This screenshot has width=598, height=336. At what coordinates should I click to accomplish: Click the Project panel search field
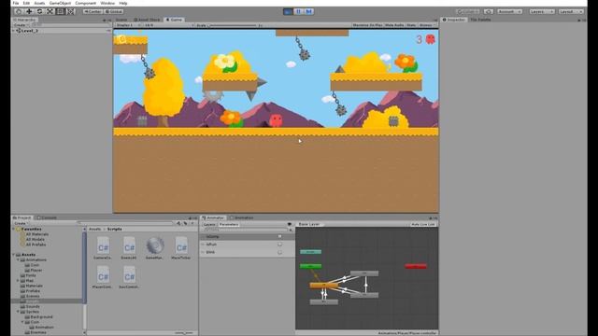pyautogui.click(x=125, y=223)
